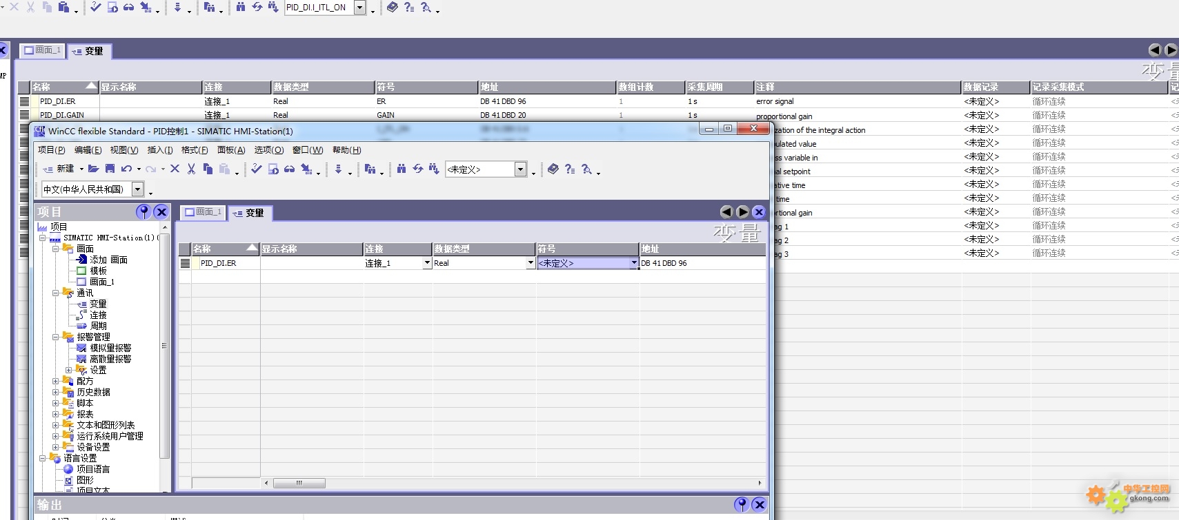Image resolution: width=1179 pixels, height=520 pixels.
Task: Click the cut scissors icon in front toolbar
Action: coord(191,169)
